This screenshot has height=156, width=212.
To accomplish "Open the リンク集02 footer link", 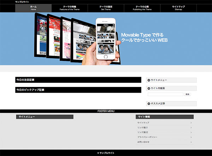I will click(143, 132).
